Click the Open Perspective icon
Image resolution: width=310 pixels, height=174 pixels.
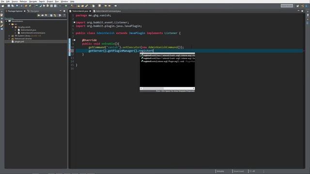point(297,6)
